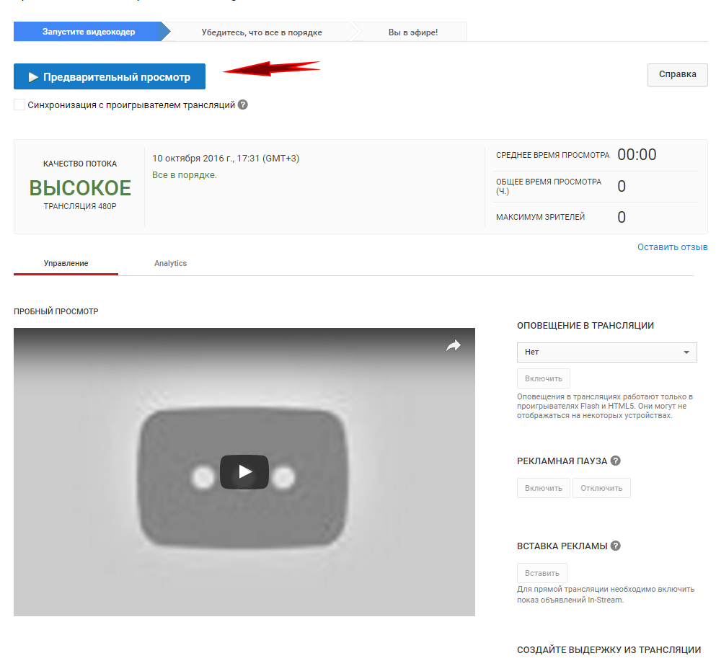Click the Оставить отзыв link
The image size is (716, 666).
point(672,247)
